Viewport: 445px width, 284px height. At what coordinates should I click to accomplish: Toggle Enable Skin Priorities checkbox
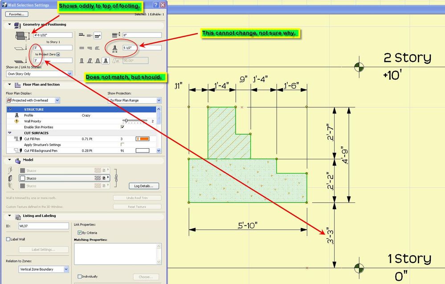122,127
